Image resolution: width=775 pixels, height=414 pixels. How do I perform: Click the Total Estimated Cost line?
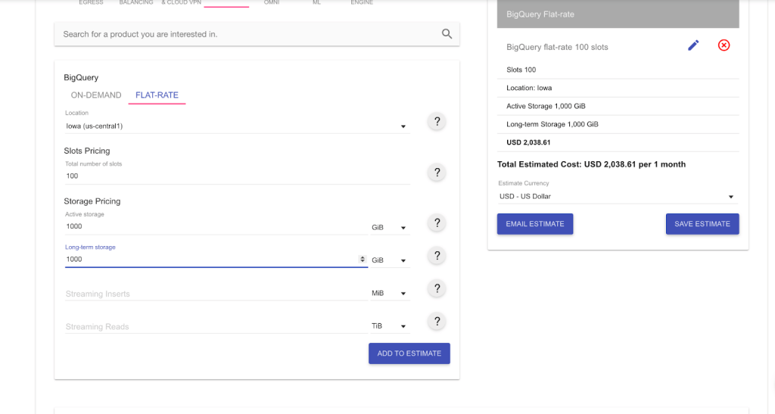coord(591,164)
